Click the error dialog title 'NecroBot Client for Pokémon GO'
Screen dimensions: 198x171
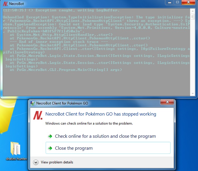tap(62, 103)
